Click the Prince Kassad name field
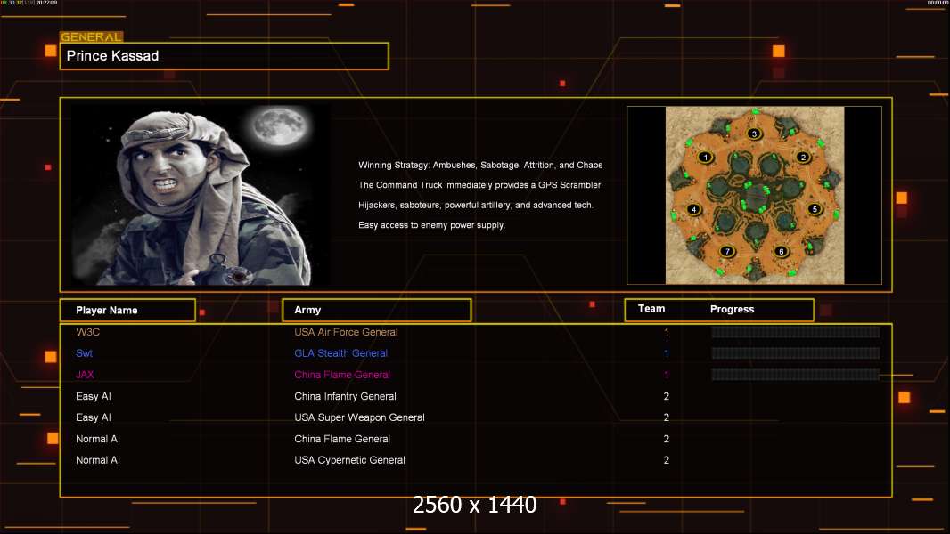Viewport: 950px width, 534px height. coord(225,56)
